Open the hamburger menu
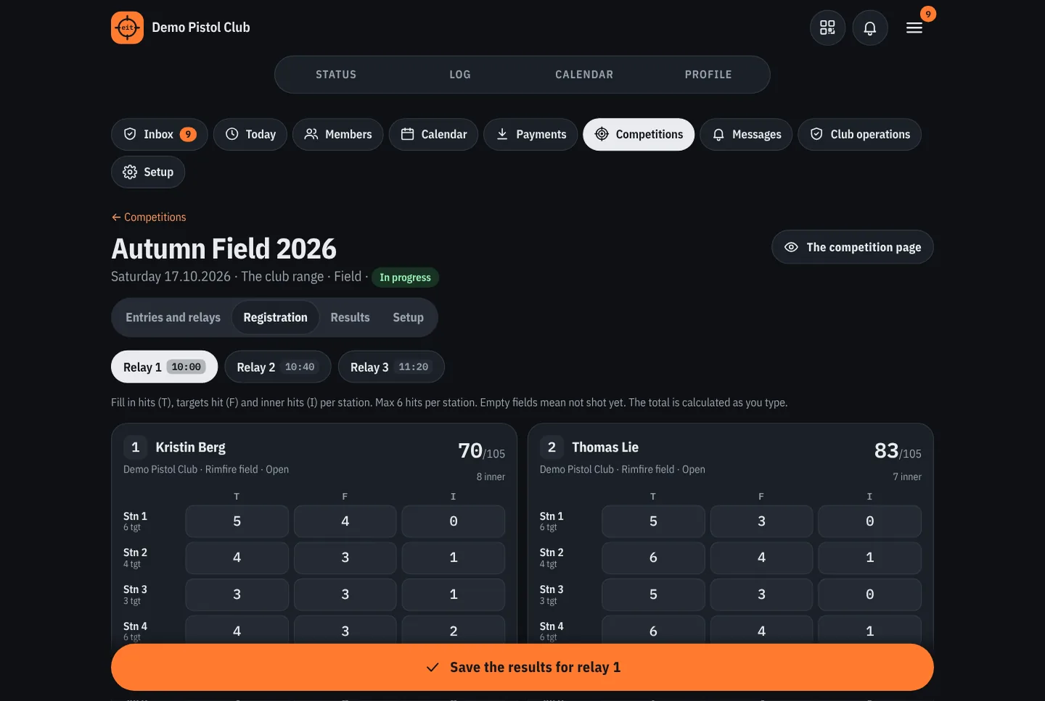The width and height of the screenshot is (1045, 701). coord(914,28)
